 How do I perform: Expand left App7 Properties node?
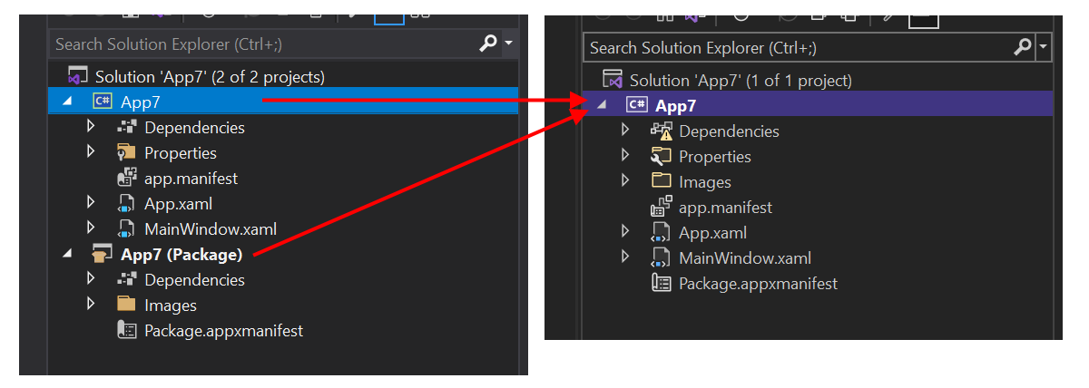pos(91,153)
